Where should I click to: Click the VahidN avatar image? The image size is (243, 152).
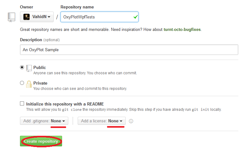[x=27, y=17]
